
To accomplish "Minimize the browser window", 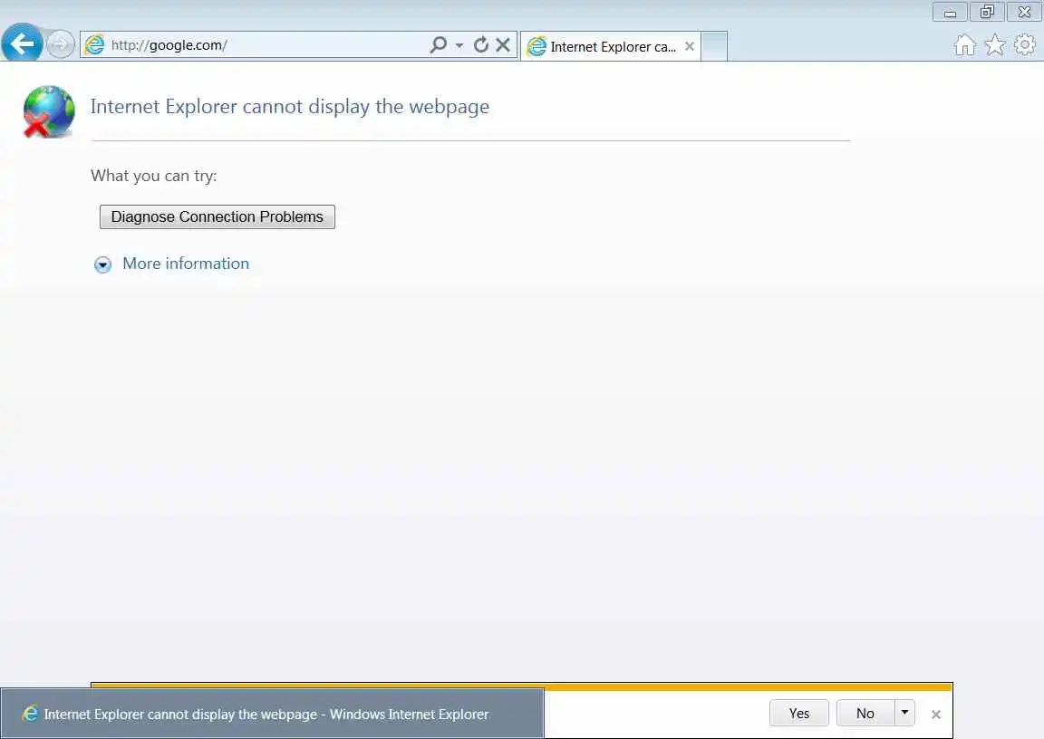I will click(950, 12).
